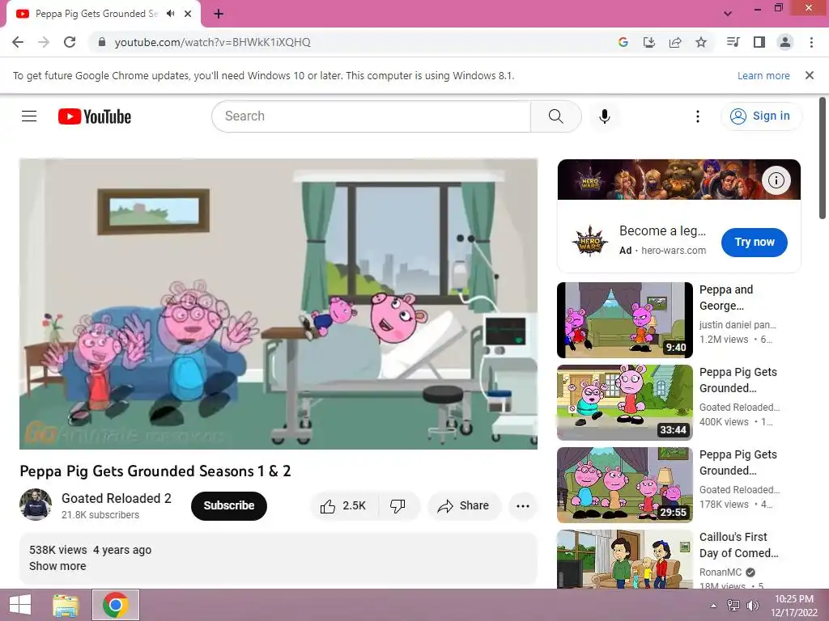Screen dimensions: 829x621
Task: Expand description with Show more
Action: (x=57, y=566)
